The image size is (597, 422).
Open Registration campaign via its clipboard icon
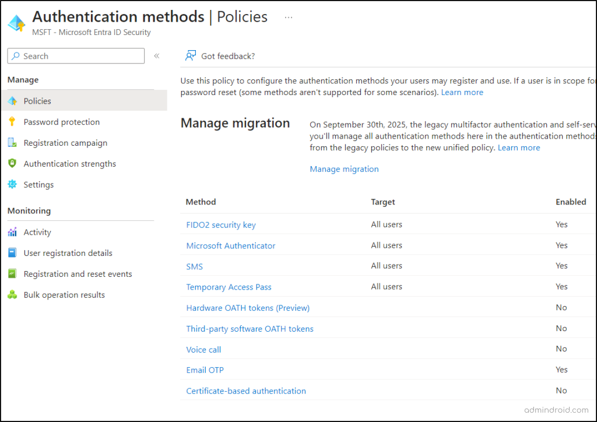click(x=14, y=143)
